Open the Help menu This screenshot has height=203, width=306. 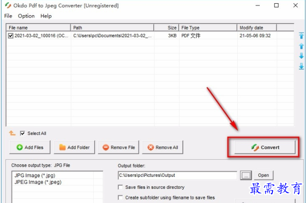pos(46,16)
